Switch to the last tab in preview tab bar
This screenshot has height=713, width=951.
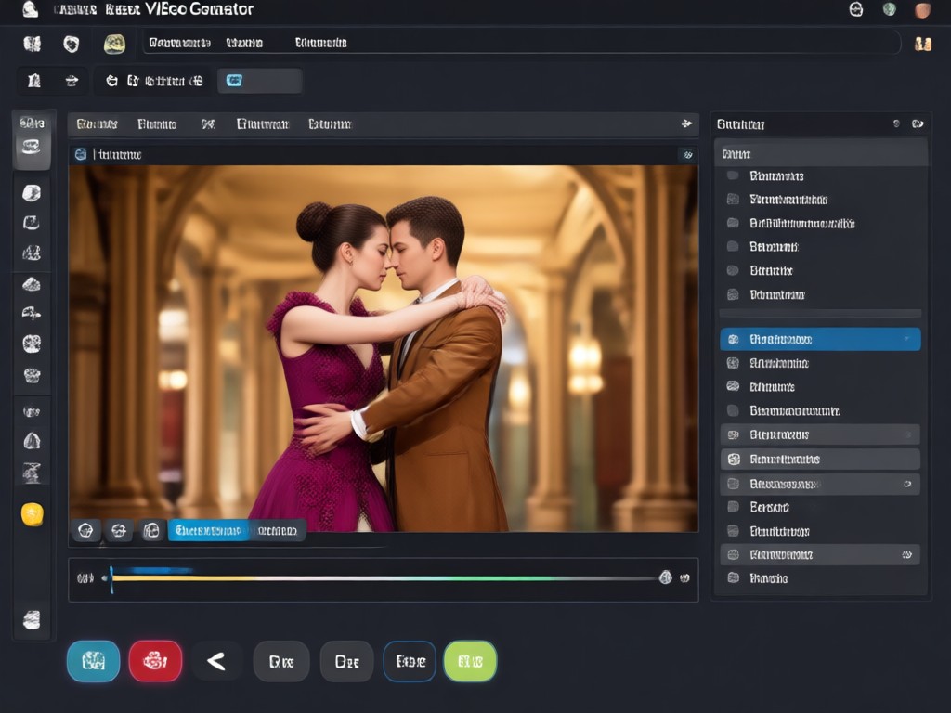(330, 124)
